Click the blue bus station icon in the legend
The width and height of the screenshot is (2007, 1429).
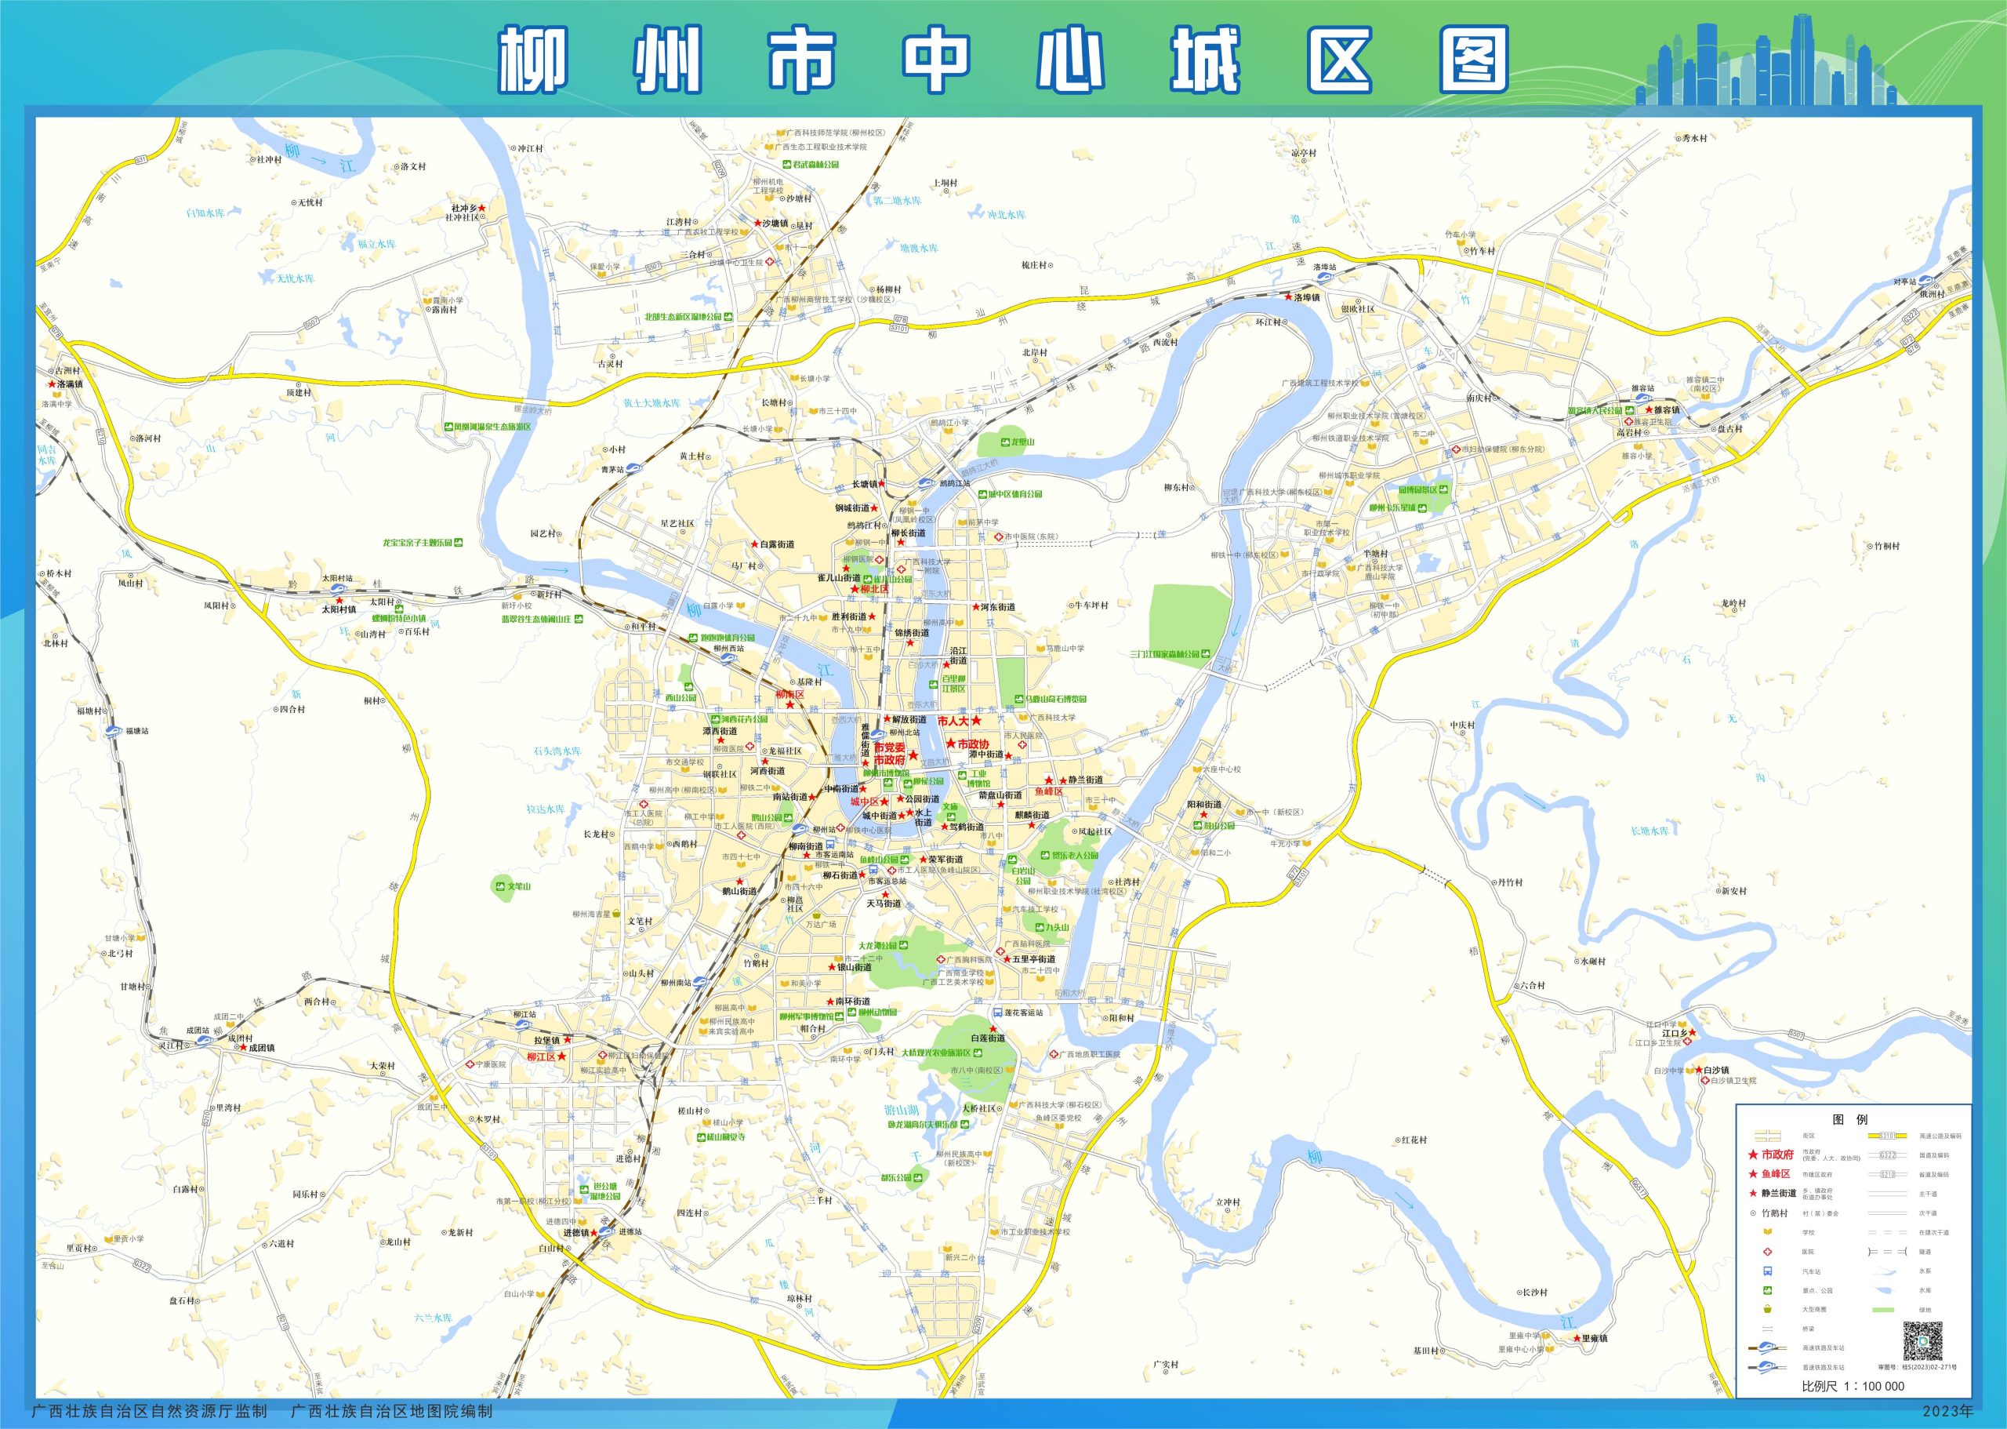[1768, 1271]
